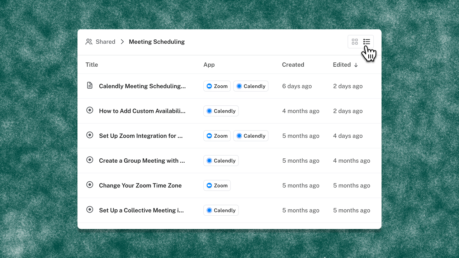The width and height of the screenshot is (459, 258).
Task: Click the guide icon for Create a Group Meeting
Action: tap(90, 160)
